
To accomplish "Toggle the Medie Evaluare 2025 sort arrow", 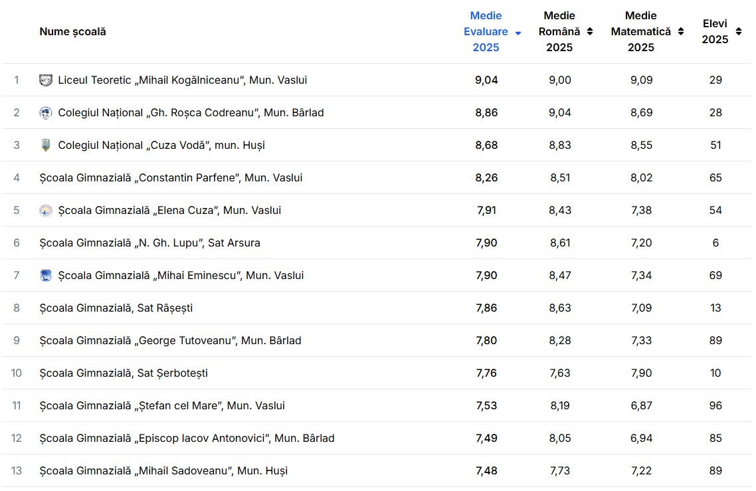I will (518, 33).
